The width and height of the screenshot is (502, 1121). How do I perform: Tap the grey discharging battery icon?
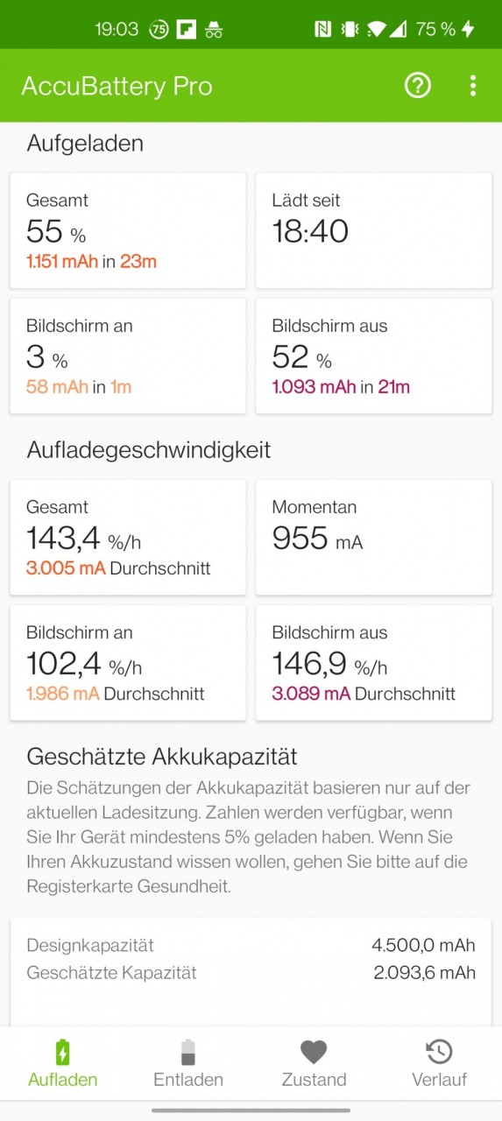coord(188,1052)
